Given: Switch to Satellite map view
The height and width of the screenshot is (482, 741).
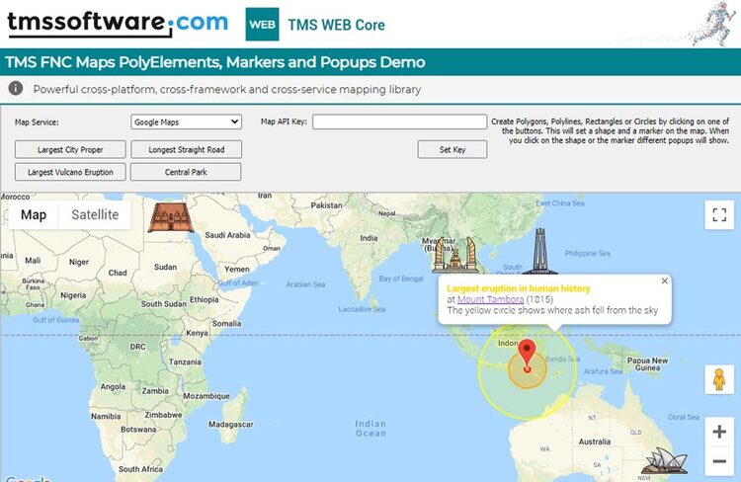Looking at the screenshot, I should click(95, 215).
